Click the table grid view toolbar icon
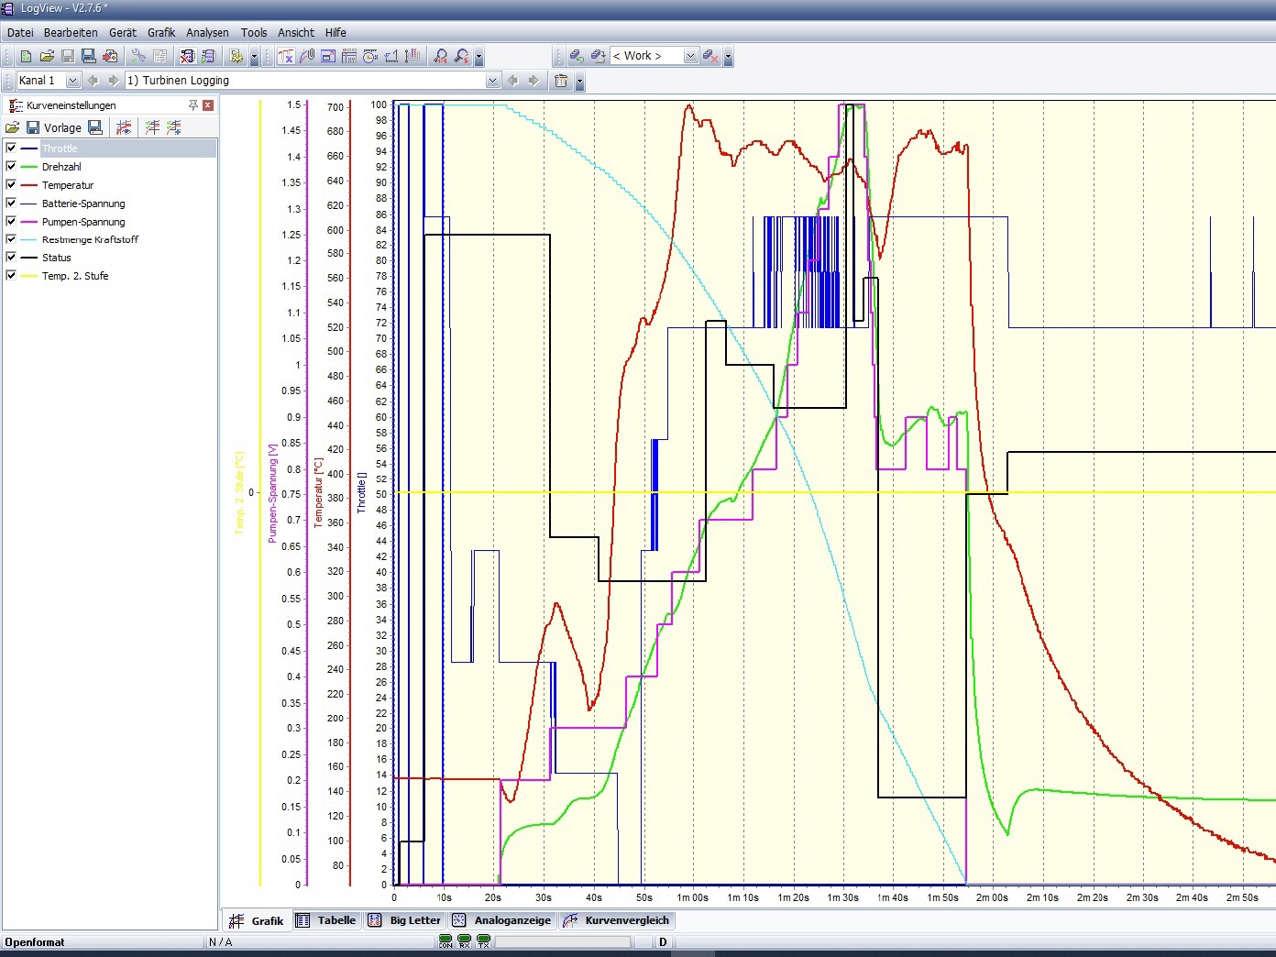 [x=349, y=56]
